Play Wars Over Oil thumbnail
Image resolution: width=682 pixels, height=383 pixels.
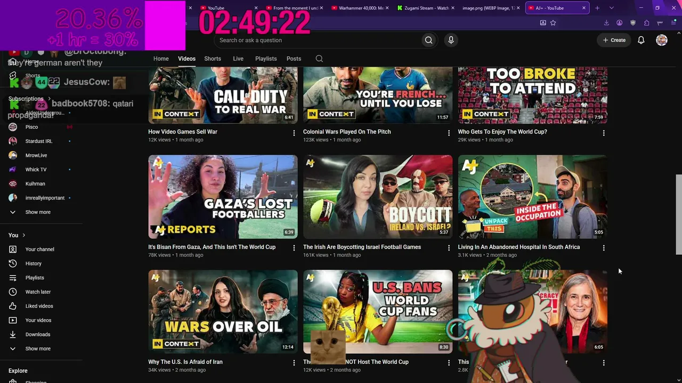[223, 312]
